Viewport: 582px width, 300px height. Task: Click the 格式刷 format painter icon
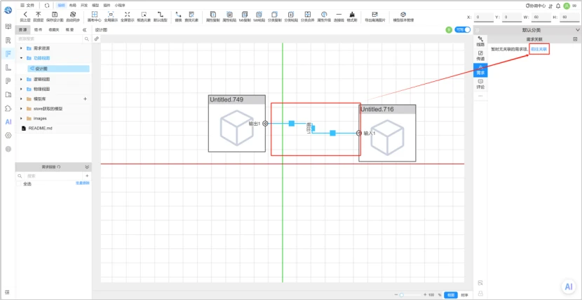coord(351,14)
